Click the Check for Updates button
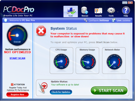Image resolution: width=135 pixels, height=101 pixels. 61,92
